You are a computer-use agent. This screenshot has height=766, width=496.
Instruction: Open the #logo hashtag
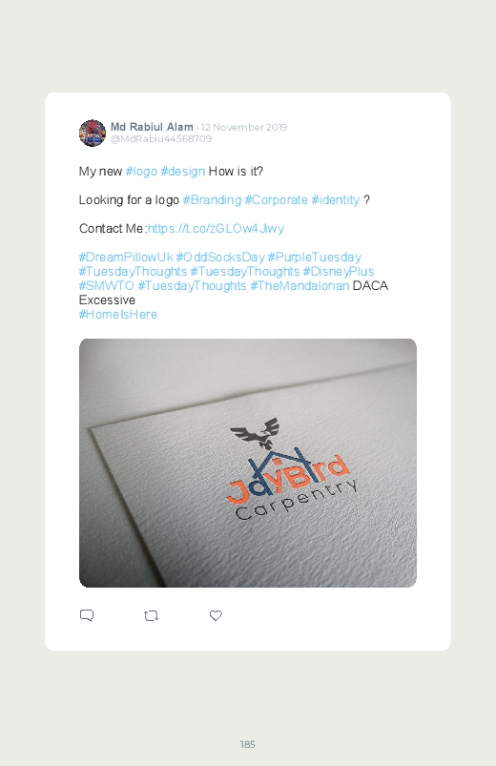coord(141,172)
